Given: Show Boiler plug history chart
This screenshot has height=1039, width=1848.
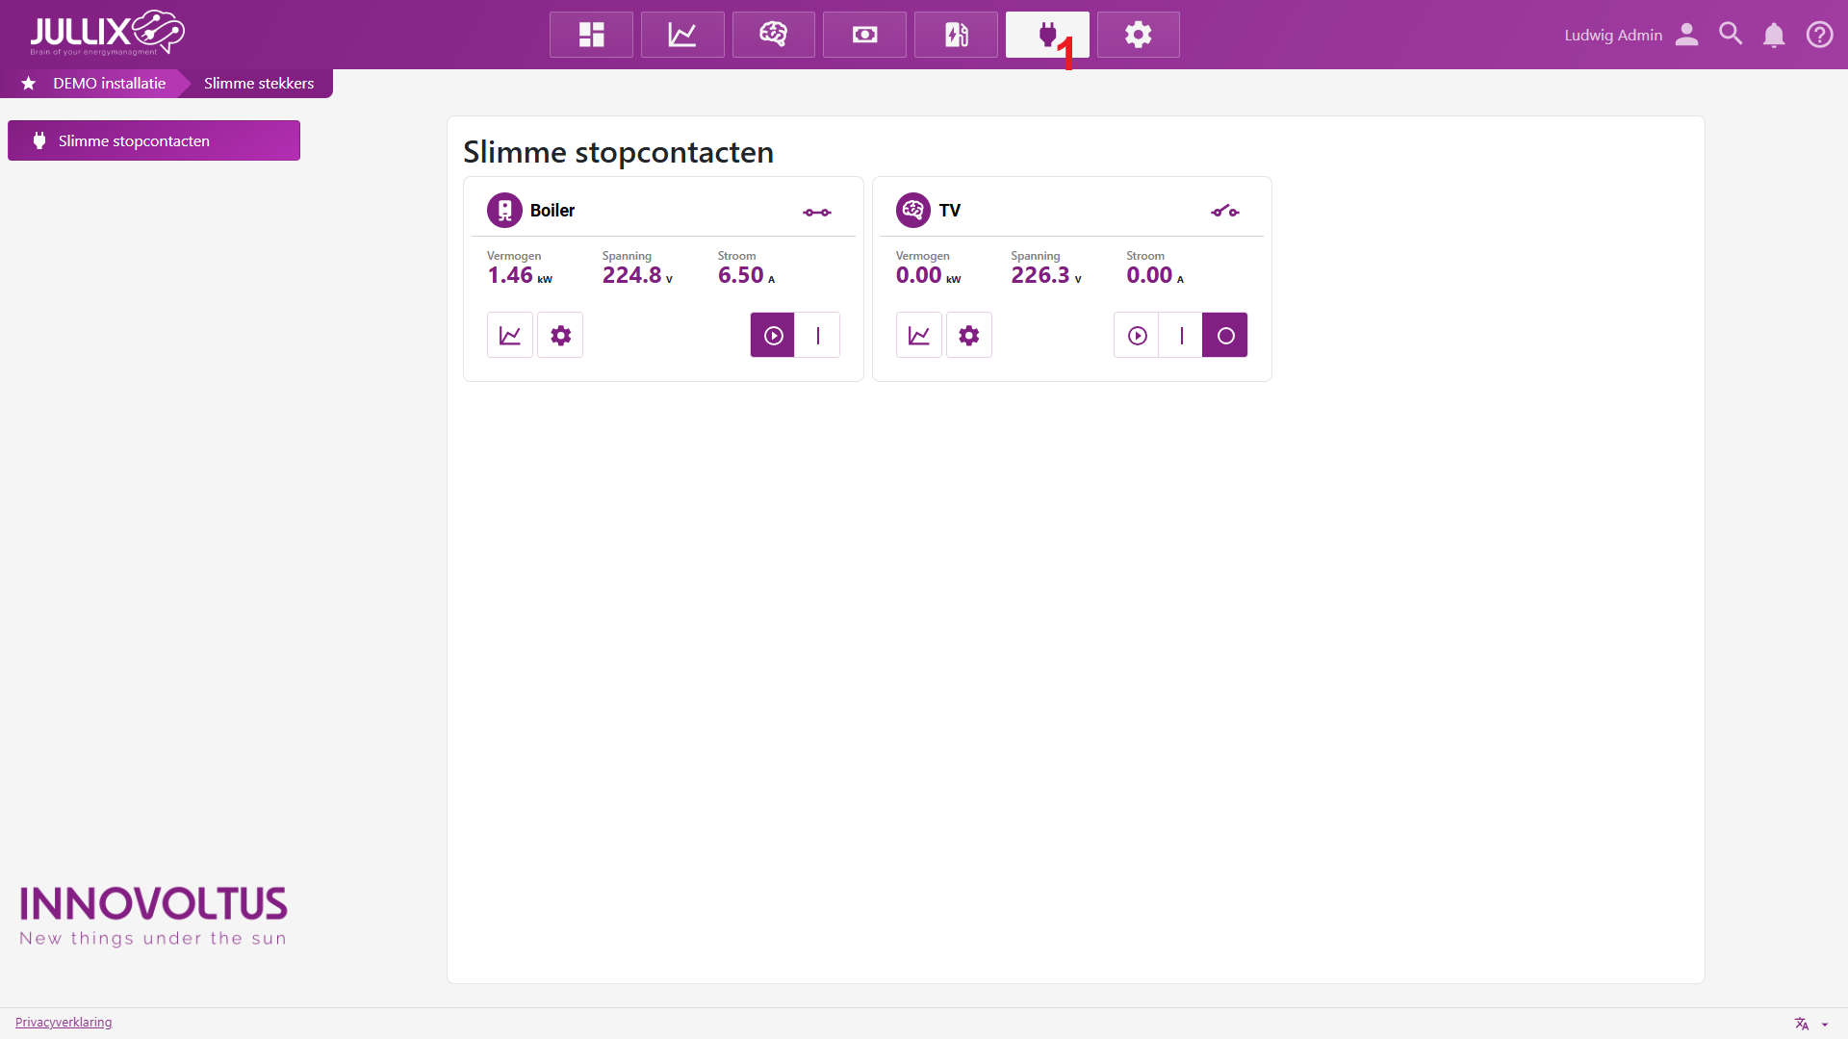Looking at the screenshot, I should pyautogui.click(x=510, y=336).
